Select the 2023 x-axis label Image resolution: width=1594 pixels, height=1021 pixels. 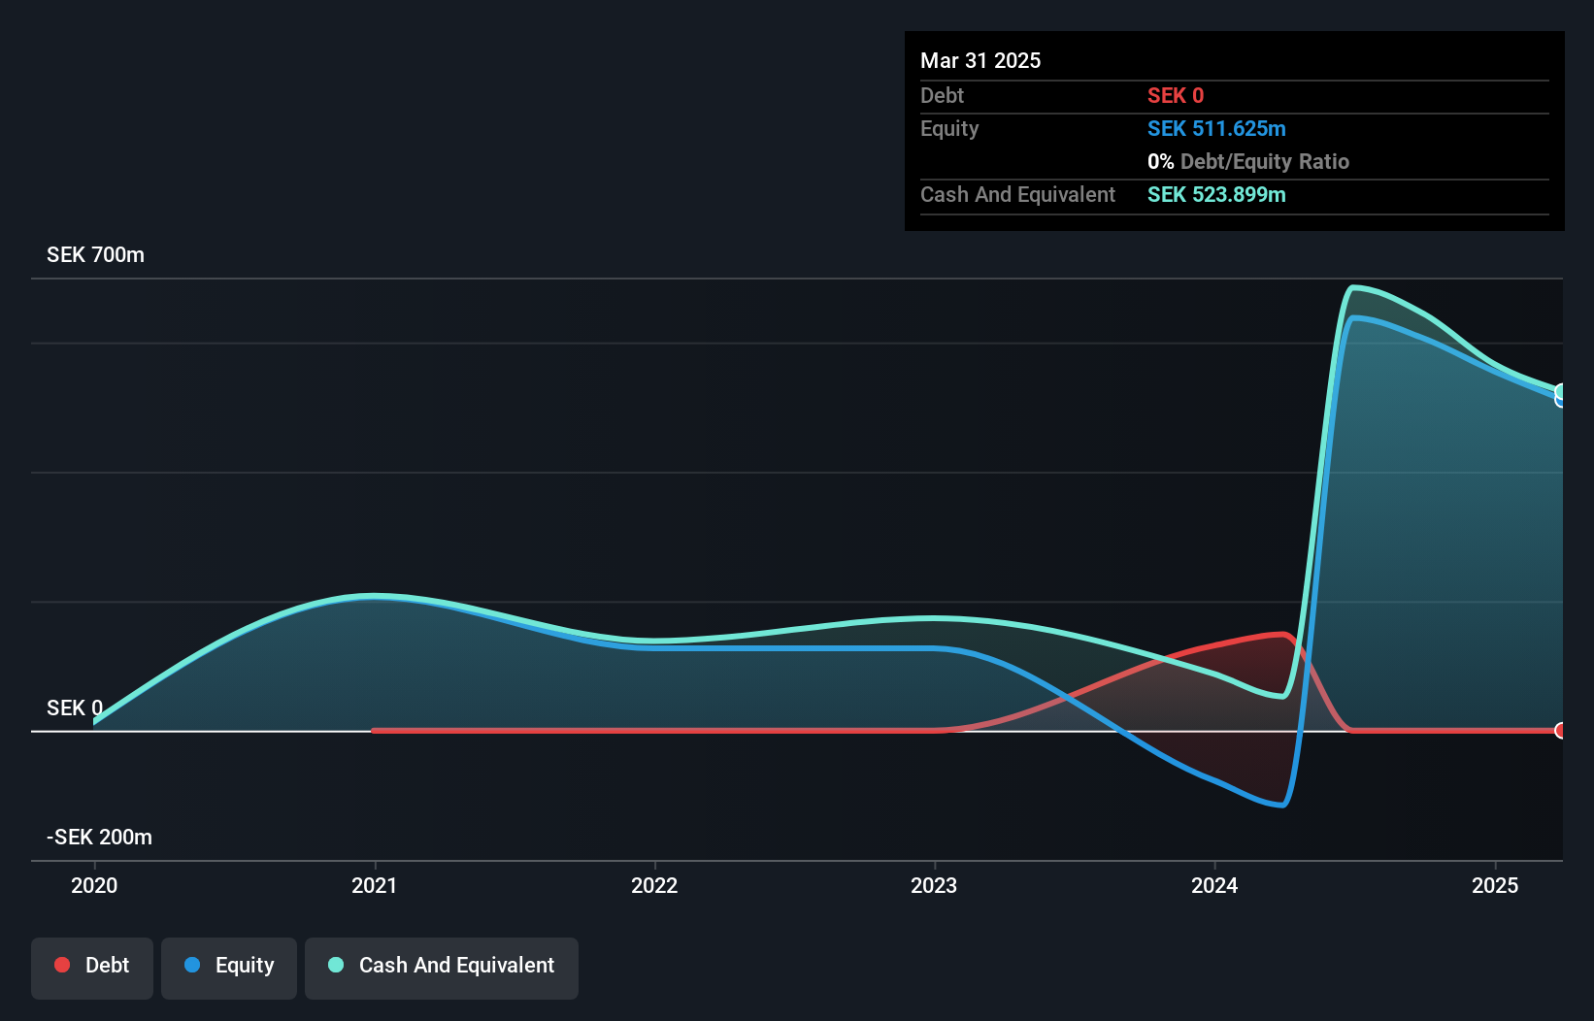pyautogui.click(x=934, y=885)
